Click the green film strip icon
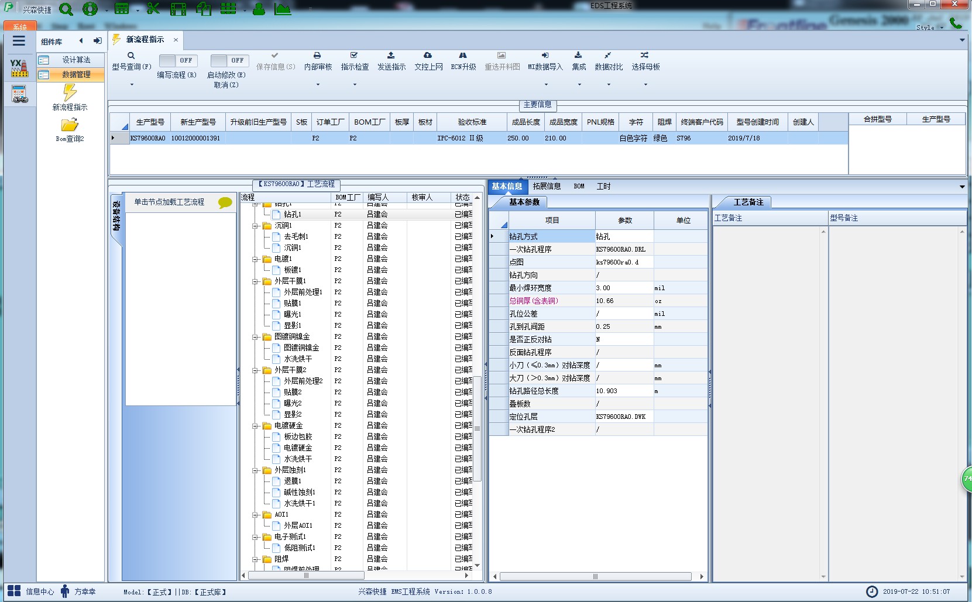Image resolution: width=972 pixels, height=602 pixels. (178, 9)
